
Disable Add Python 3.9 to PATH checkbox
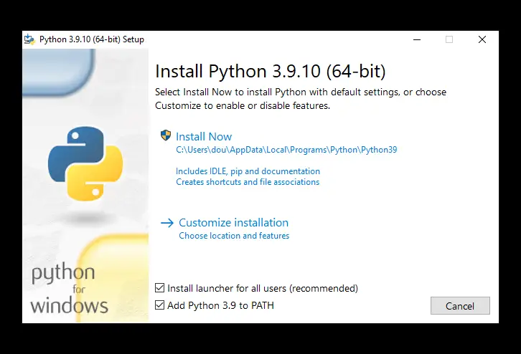point(160,305)
